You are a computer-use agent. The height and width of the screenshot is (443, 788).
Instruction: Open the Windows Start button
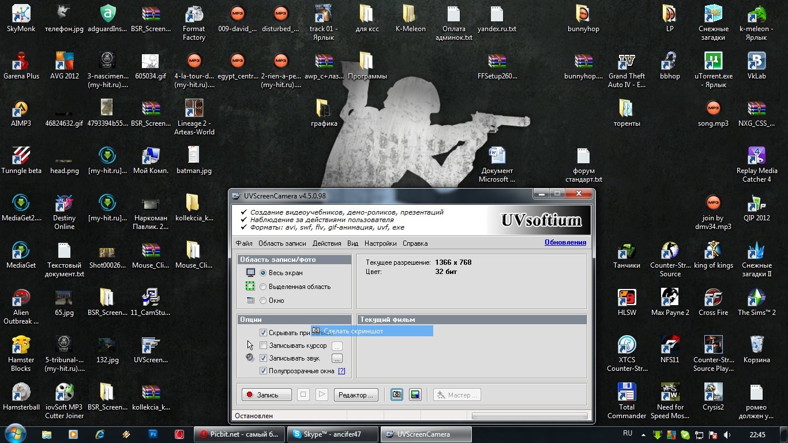point(14,434)
